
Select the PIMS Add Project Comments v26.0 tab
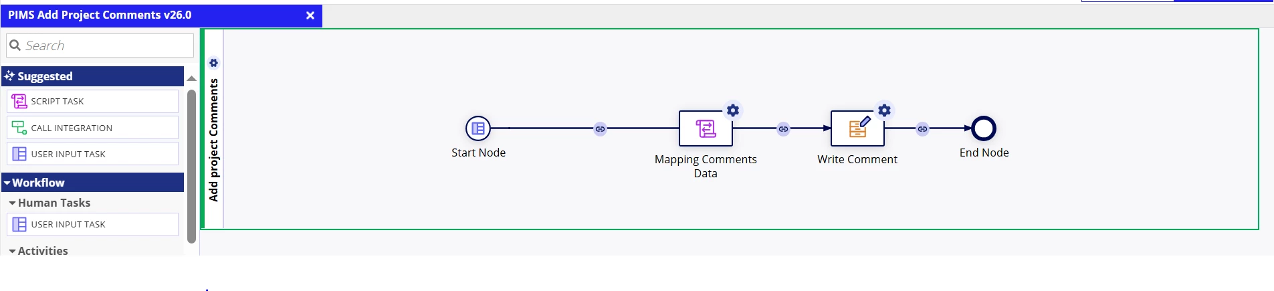tap(100, 15)
